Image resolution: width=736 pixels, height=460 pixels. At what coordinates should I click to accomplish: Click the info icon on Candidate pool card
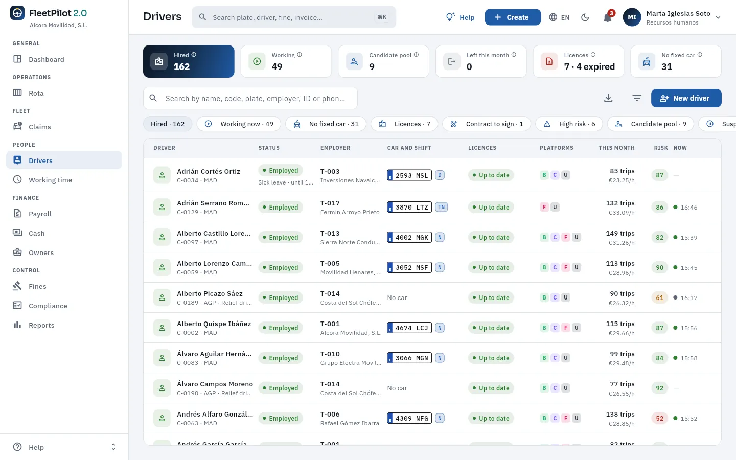416,55
